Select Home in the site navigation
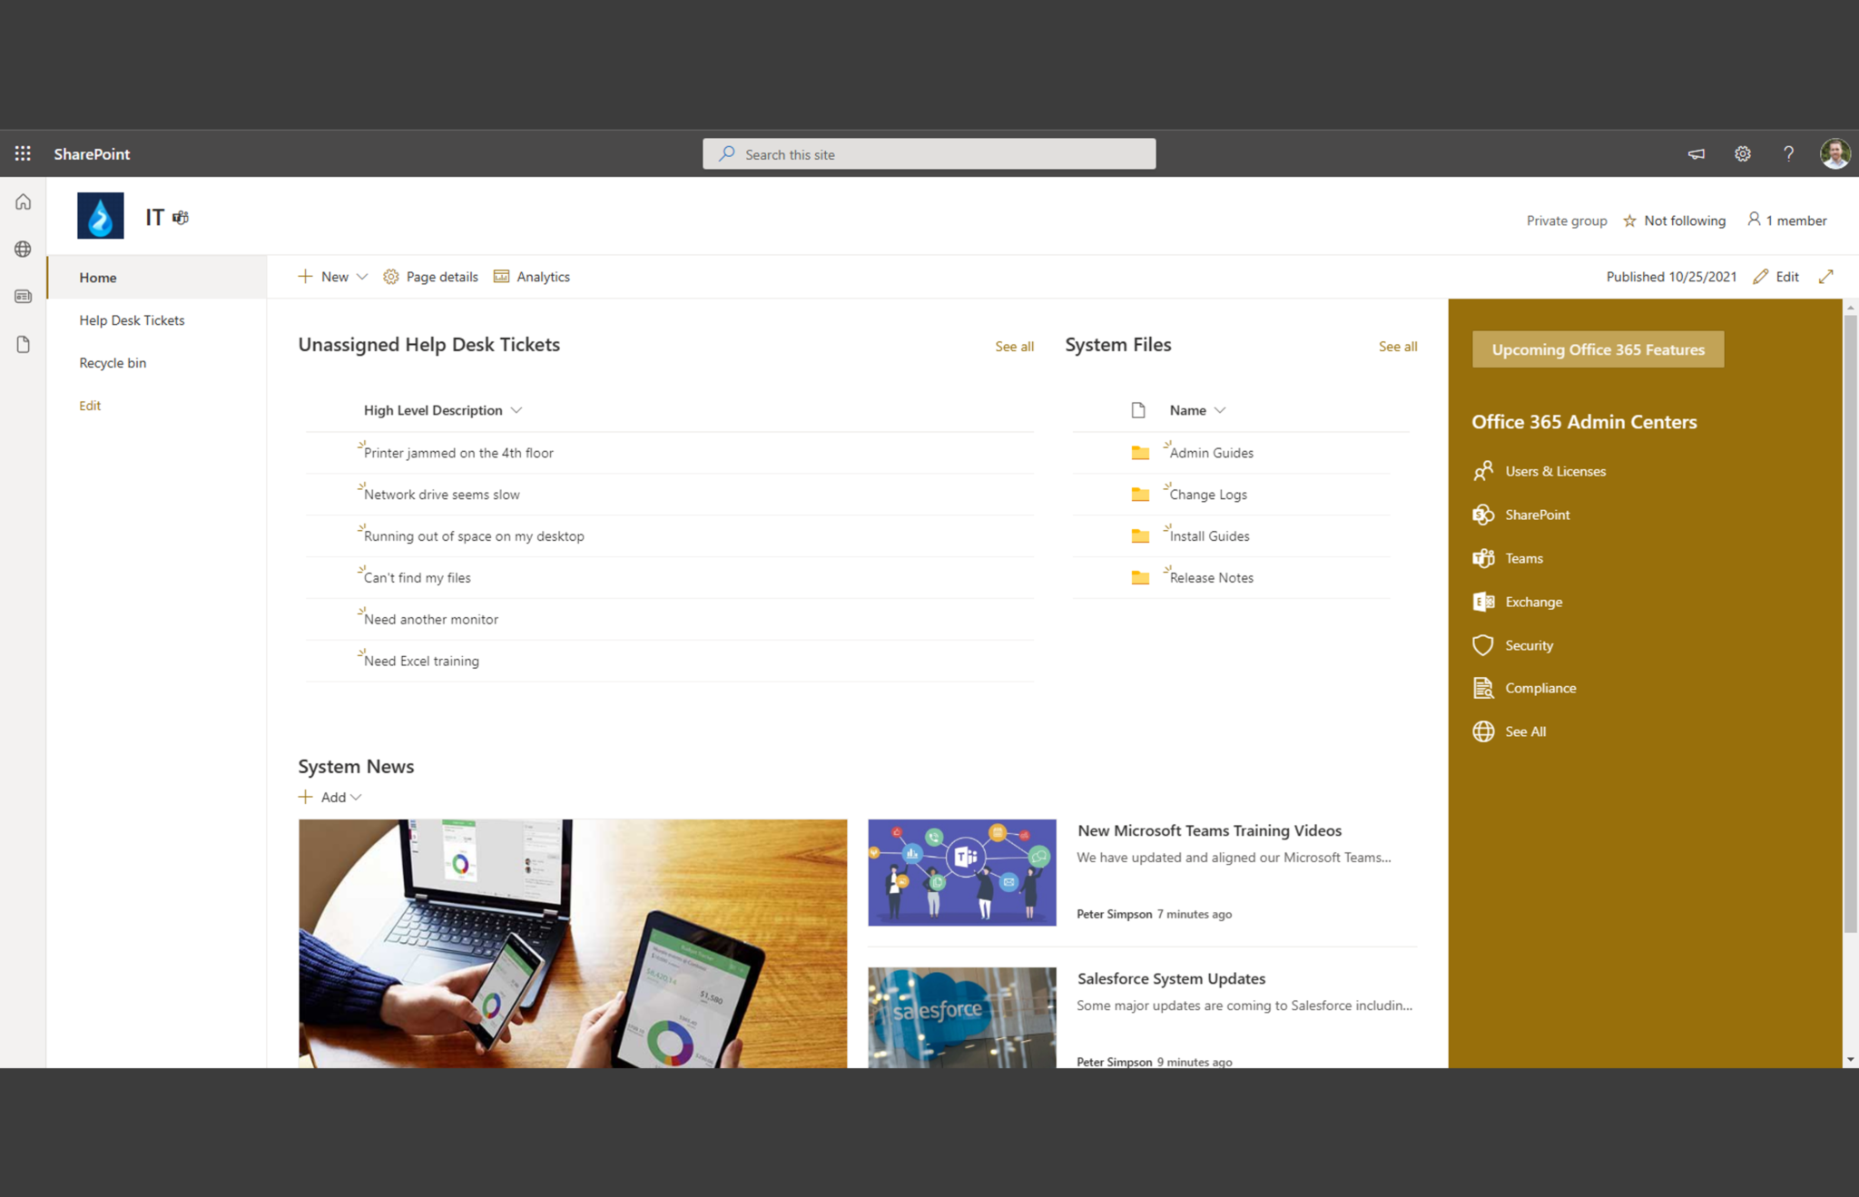This screenshot has width=1859, height=1197. click(98, 277)
